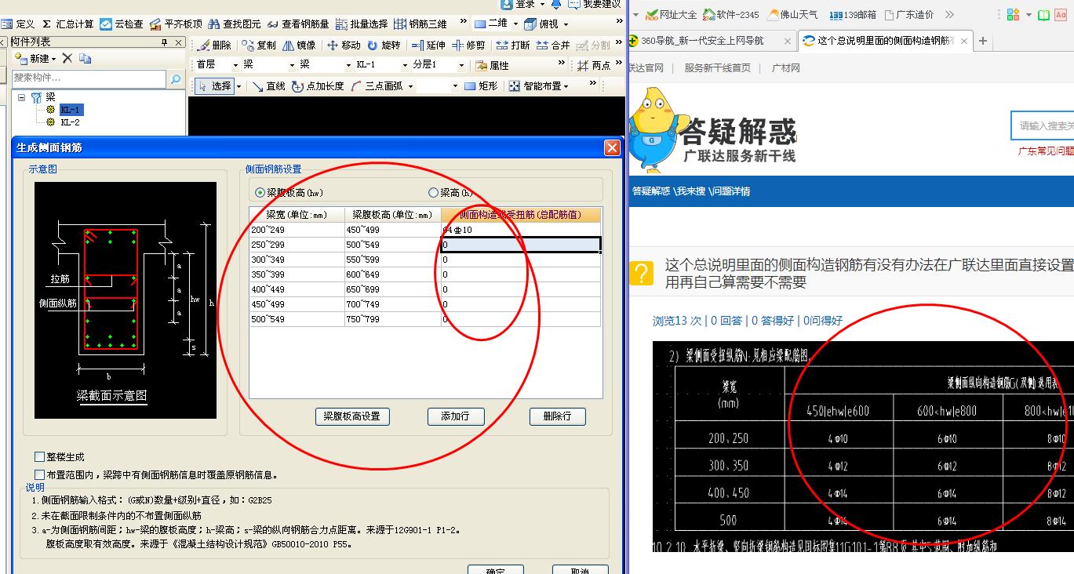Collapse the 梁 tree node
Image resolution: width=1074 pixels, height=574 pixels.
[22, 98]
